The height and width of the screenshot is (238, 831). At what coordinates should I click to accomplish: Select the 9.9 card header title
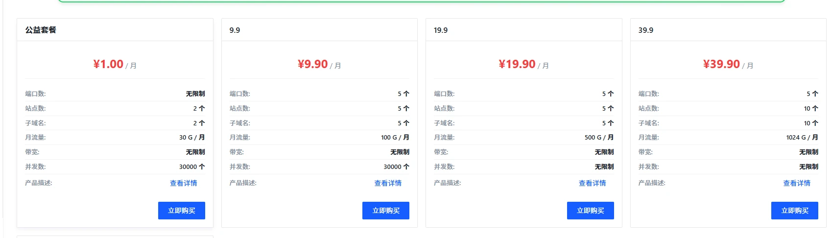235,30
